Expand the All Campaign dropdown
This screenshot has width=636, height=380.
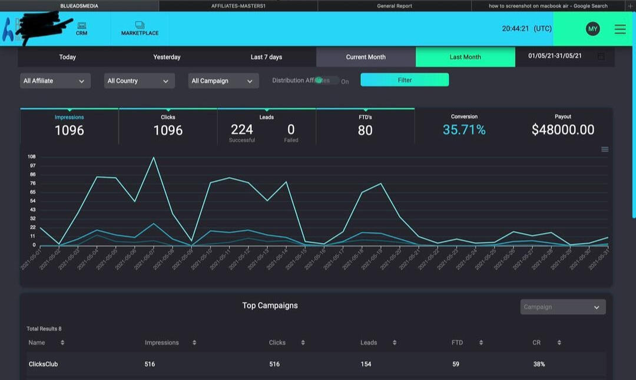(x=223, y=81)
